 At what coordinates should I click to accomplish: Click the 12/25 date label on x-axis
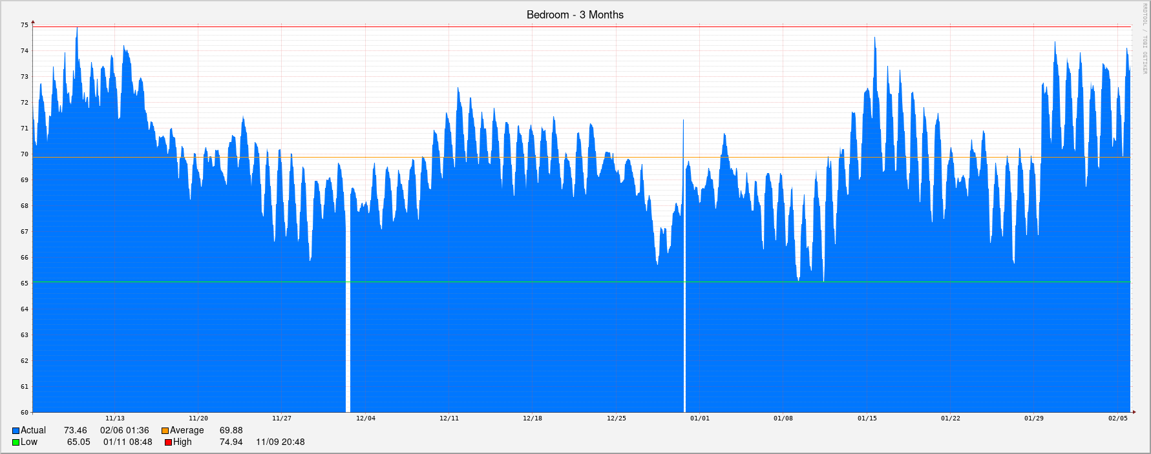[x=616, y=418]
